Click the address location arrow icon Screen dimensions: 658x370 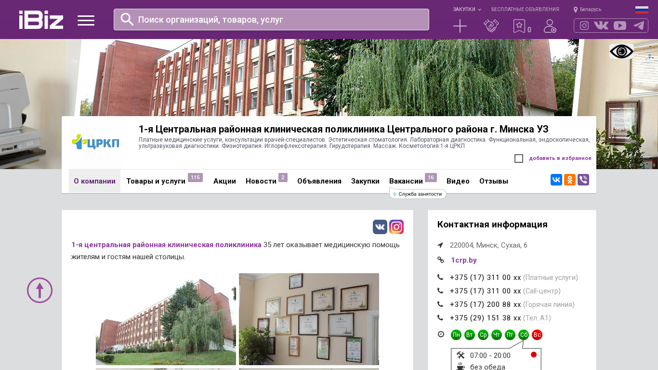(x=440, y=245)
